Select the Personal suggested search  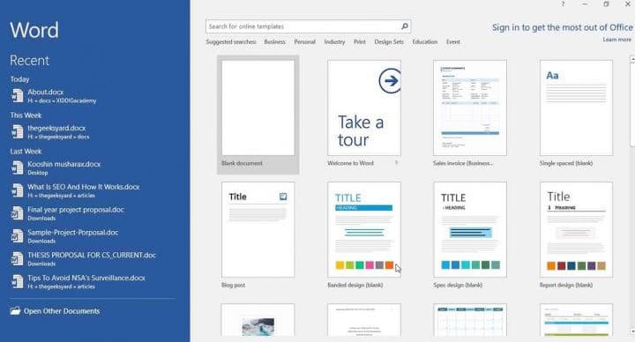click(x=304, y=41)
